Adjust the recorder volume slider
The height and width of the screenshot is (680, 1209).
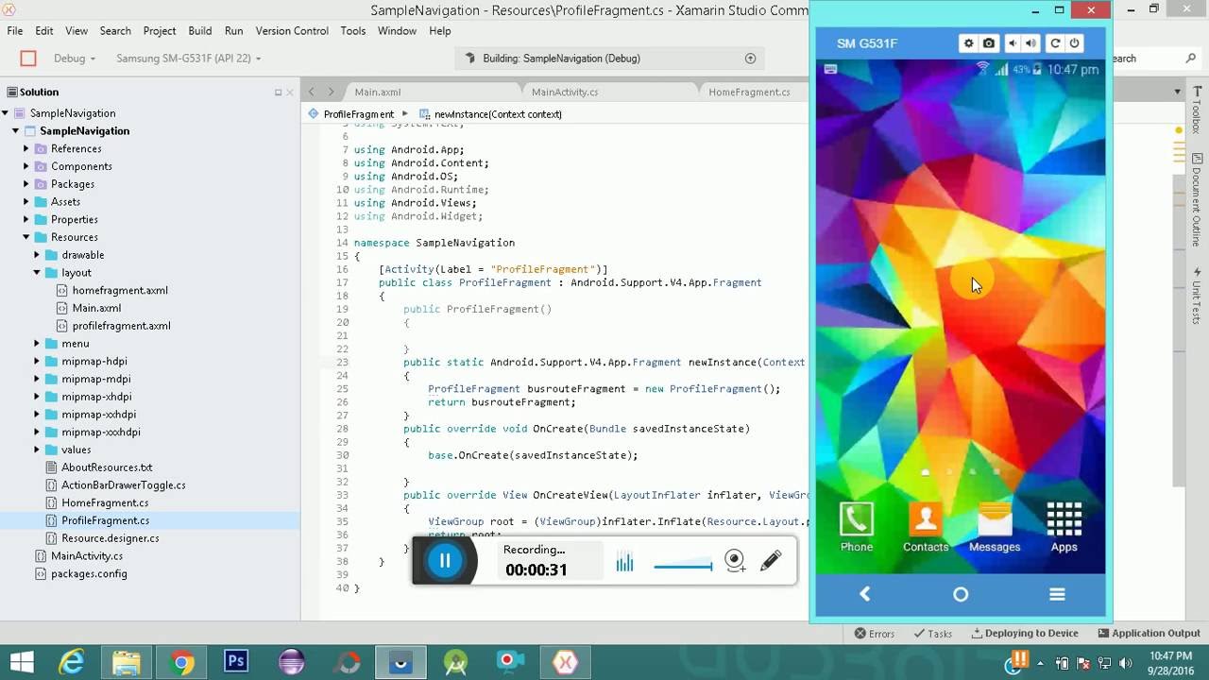coord(683,566)
